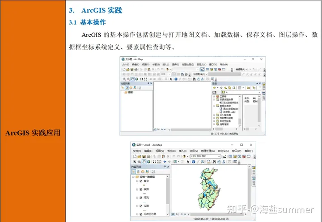Collapse 实验一数据框 data frame node
322x222 pixels.
(x=133, y=177)
